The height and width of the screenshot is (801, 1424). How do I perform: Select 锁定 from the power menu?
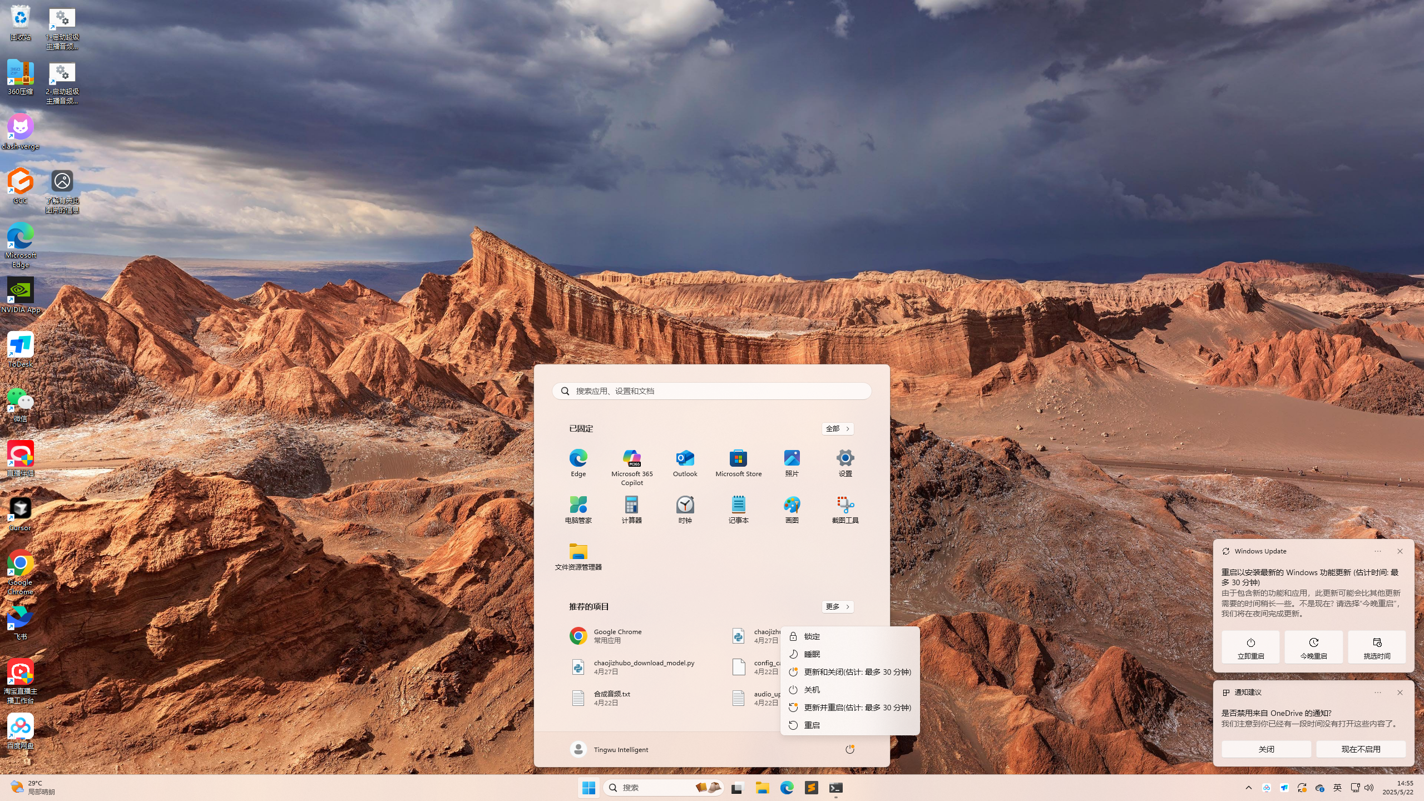tap(812, 636)
